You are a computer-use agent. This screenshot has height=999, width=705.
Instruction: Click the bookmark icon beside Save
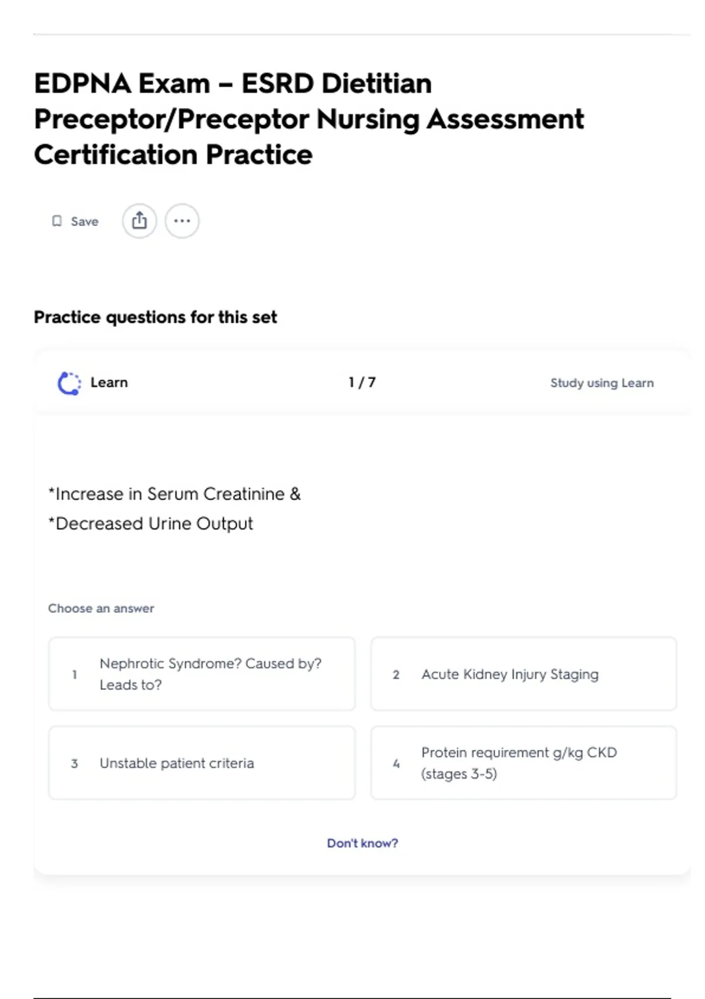(57, 221)
